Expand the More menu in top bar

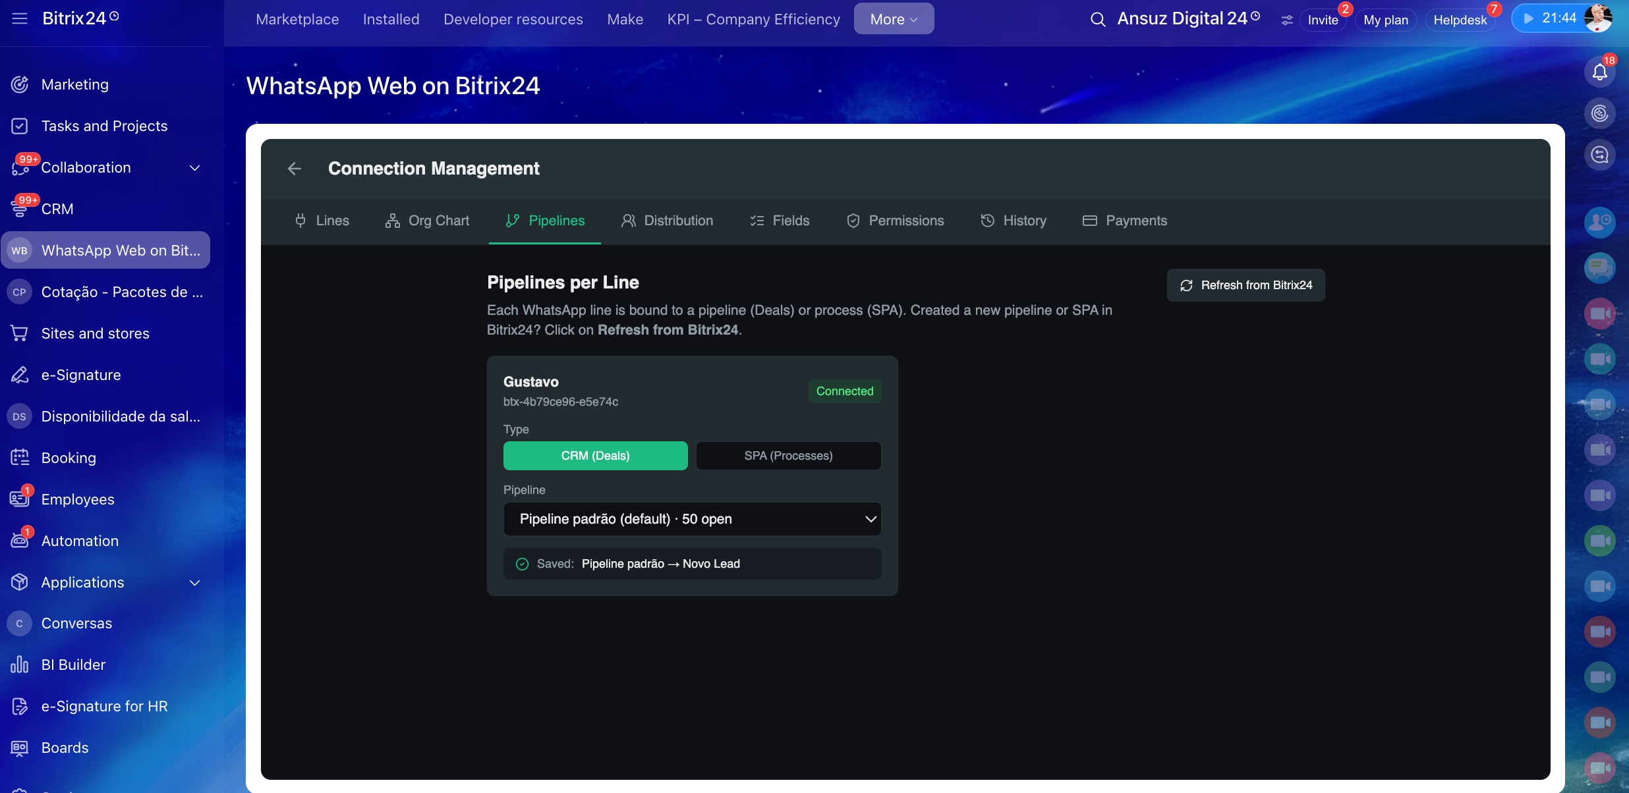click(894, 19)
